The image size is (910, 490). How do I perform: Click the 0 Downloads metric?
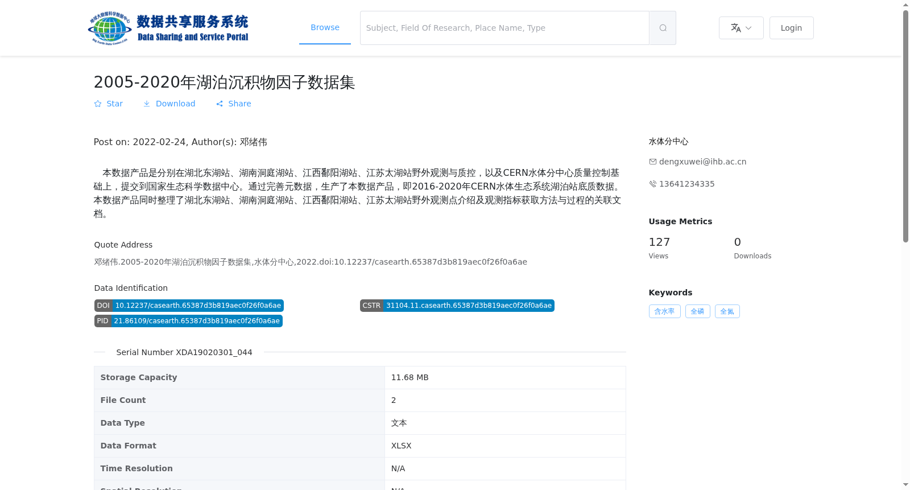[752, 248]
